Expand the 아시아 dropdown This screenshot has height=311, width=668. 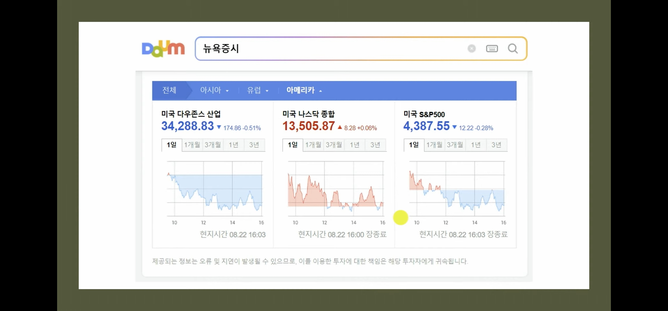pos(214,90)
